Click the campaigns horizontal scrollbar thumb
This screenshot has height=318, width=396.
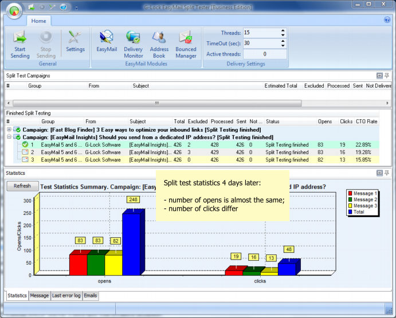point(157,103)
